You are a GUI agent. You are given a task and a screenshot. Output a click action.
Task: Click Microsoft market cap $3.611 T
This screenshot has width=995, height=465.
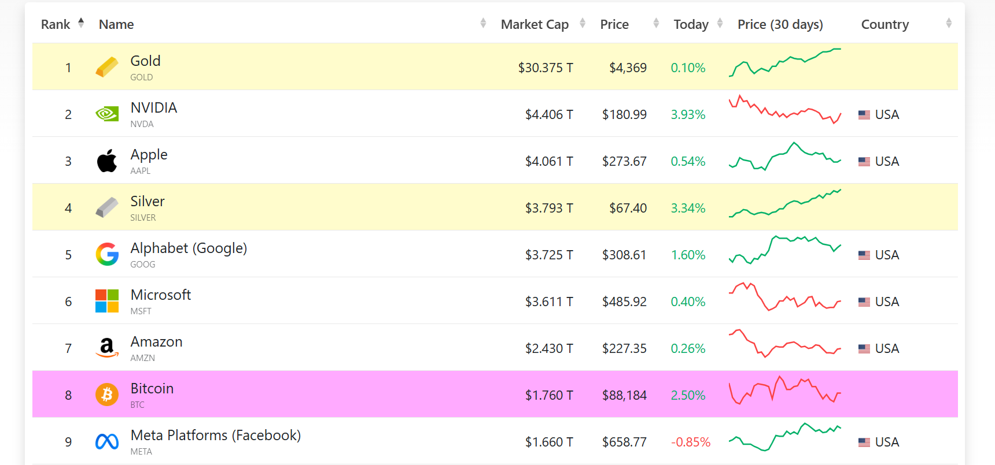point(549,302)
